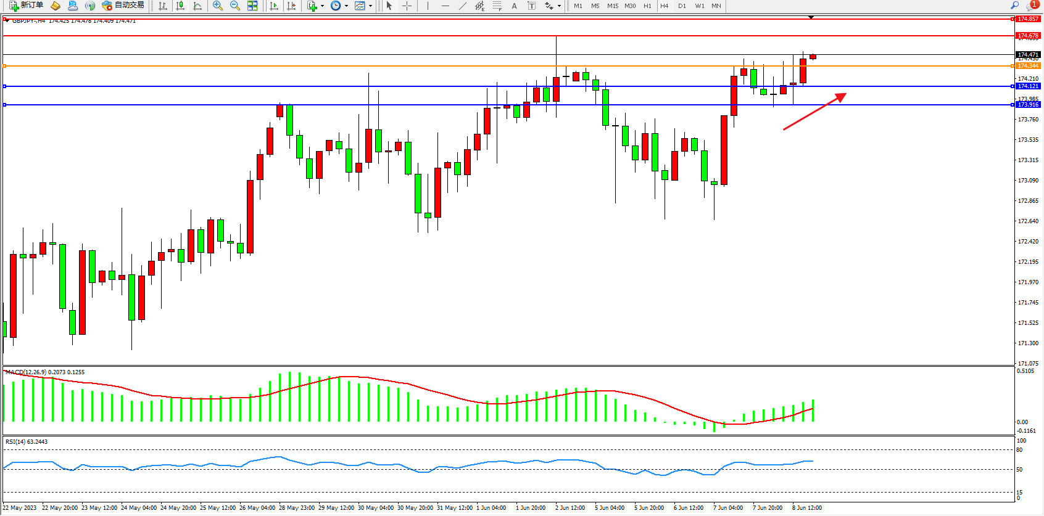This screenshot has height=516, width=1044.
Task: Open the indicators list dropdown arrow
Action: [x=322, y=6]
